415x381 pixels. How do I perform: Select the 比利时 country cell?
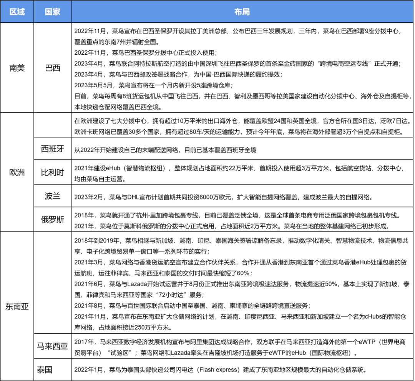(x=52, y=172)
